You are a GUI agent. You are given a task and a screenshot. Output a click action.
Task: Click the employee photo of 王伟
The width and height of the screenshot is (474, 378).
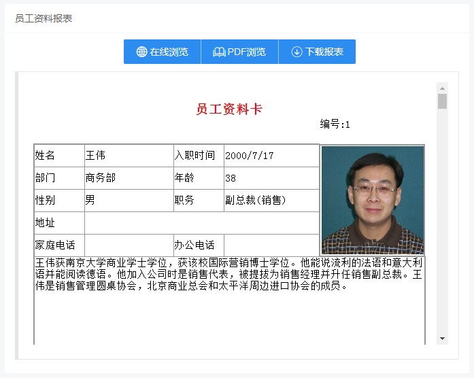tap(373, 200)
